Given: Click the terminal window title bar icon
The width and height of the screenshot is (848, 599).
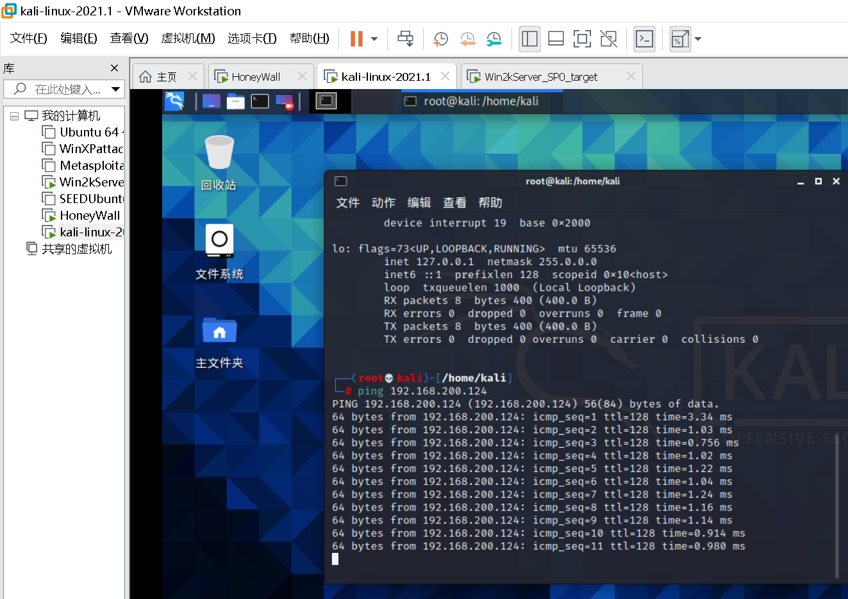Looking at the screenshot, I should (x=341, y=181).
